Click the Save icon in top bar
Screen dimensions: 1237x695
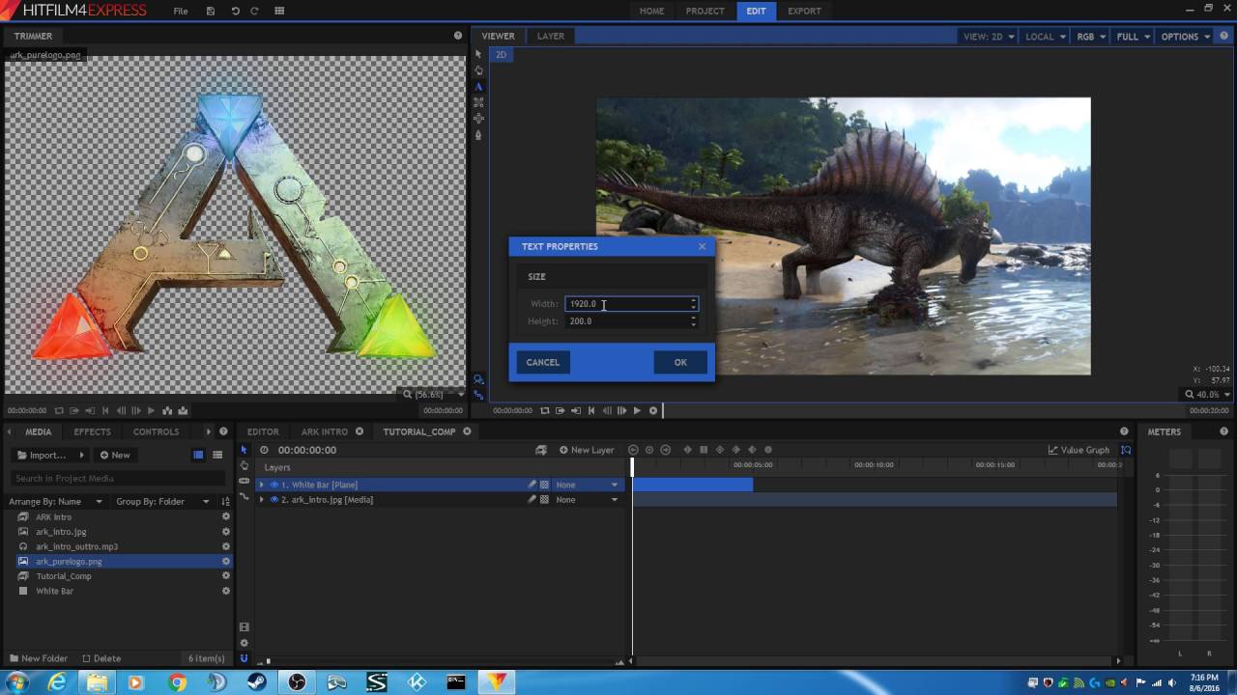(x=211, y=11)
